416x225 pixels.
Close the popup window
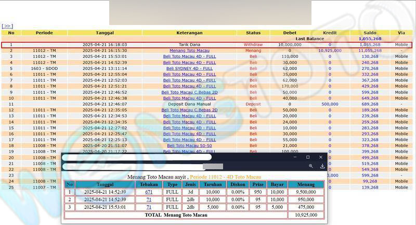pyautogui.click(x=321, y=157)
